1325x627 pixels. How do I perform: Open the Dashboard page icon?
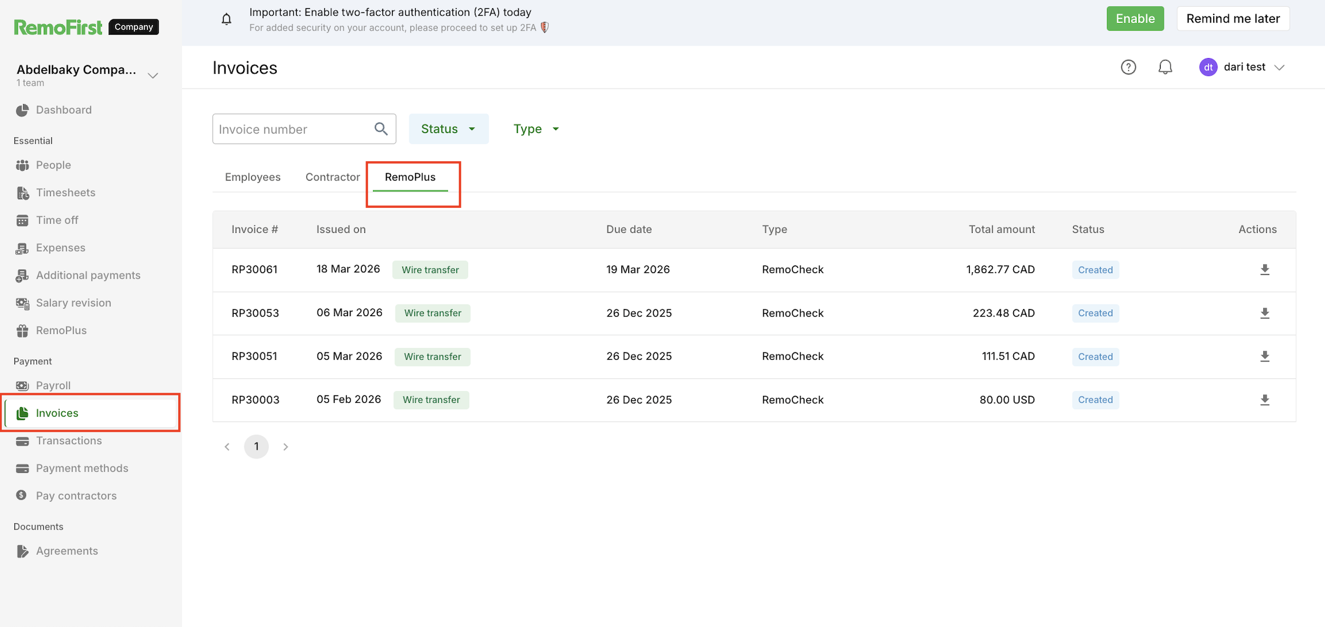22,110
